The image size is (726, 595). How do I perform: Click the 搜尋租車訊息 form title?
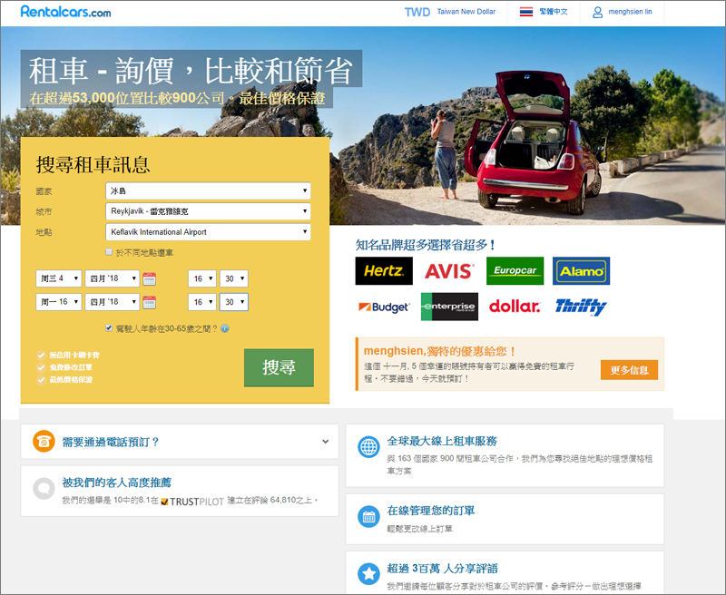point(93,165)
